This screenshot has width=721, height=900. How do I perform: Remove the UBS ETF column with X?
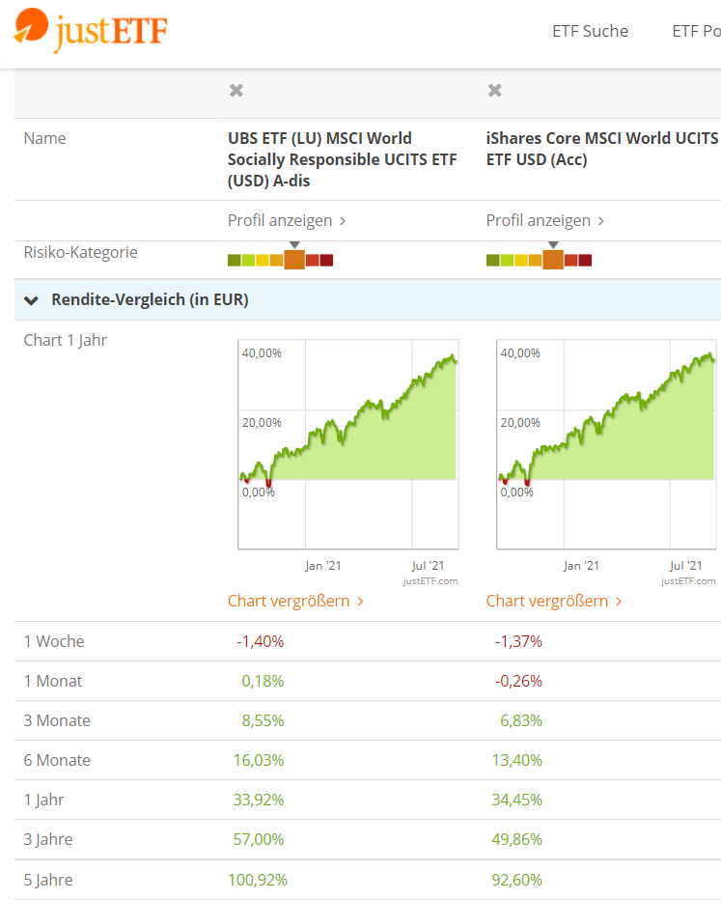pyautogui.click(x=236, y=91)
